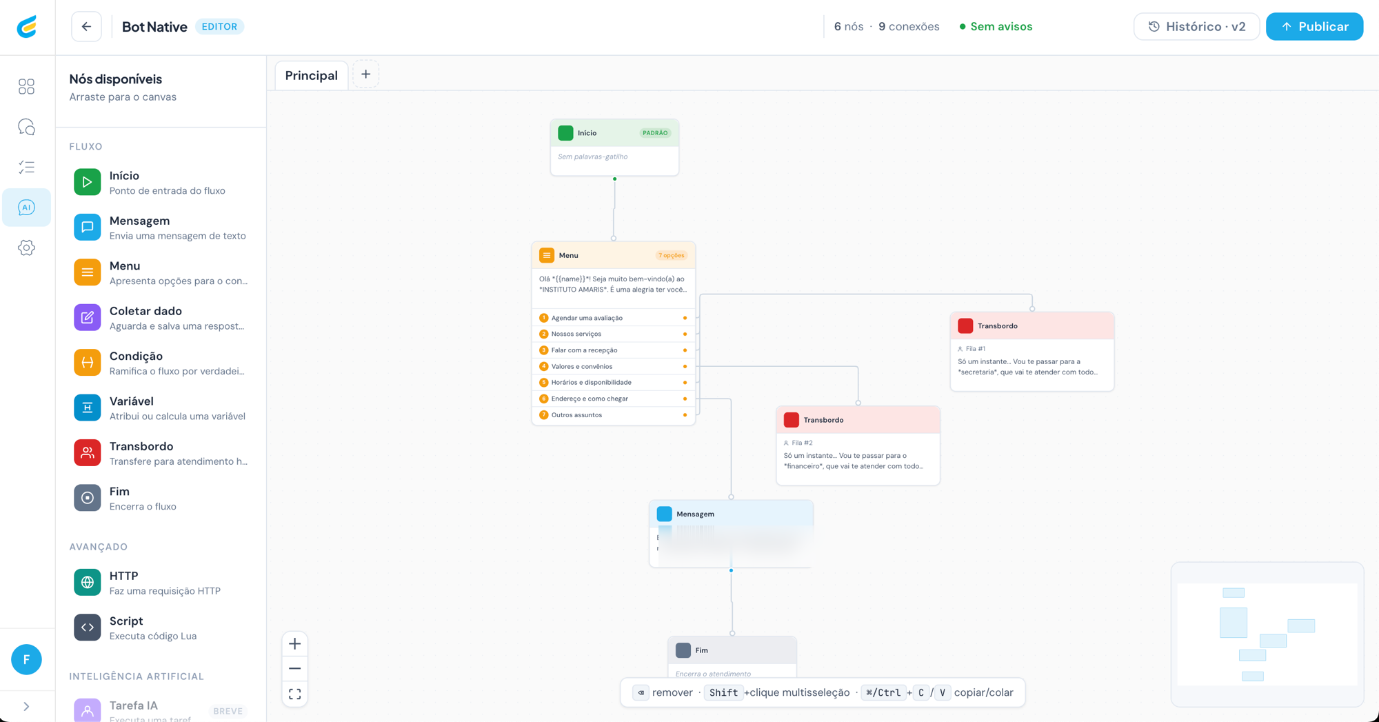Select the Fila #1 Transbordo node
This screenshot has height=722, width=1379.
click(1031, 352)
